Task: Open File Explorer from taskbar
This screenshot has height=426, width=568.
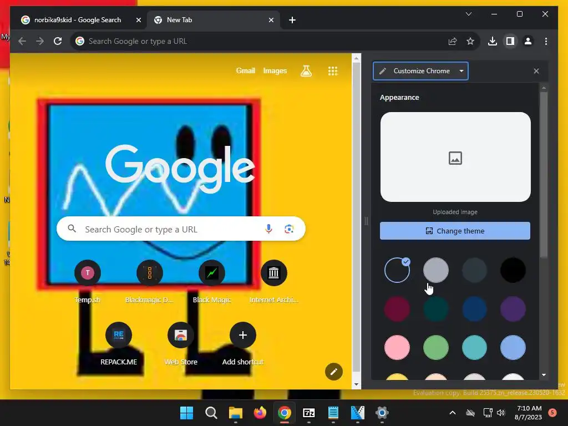Action: (x=235, y=413)
